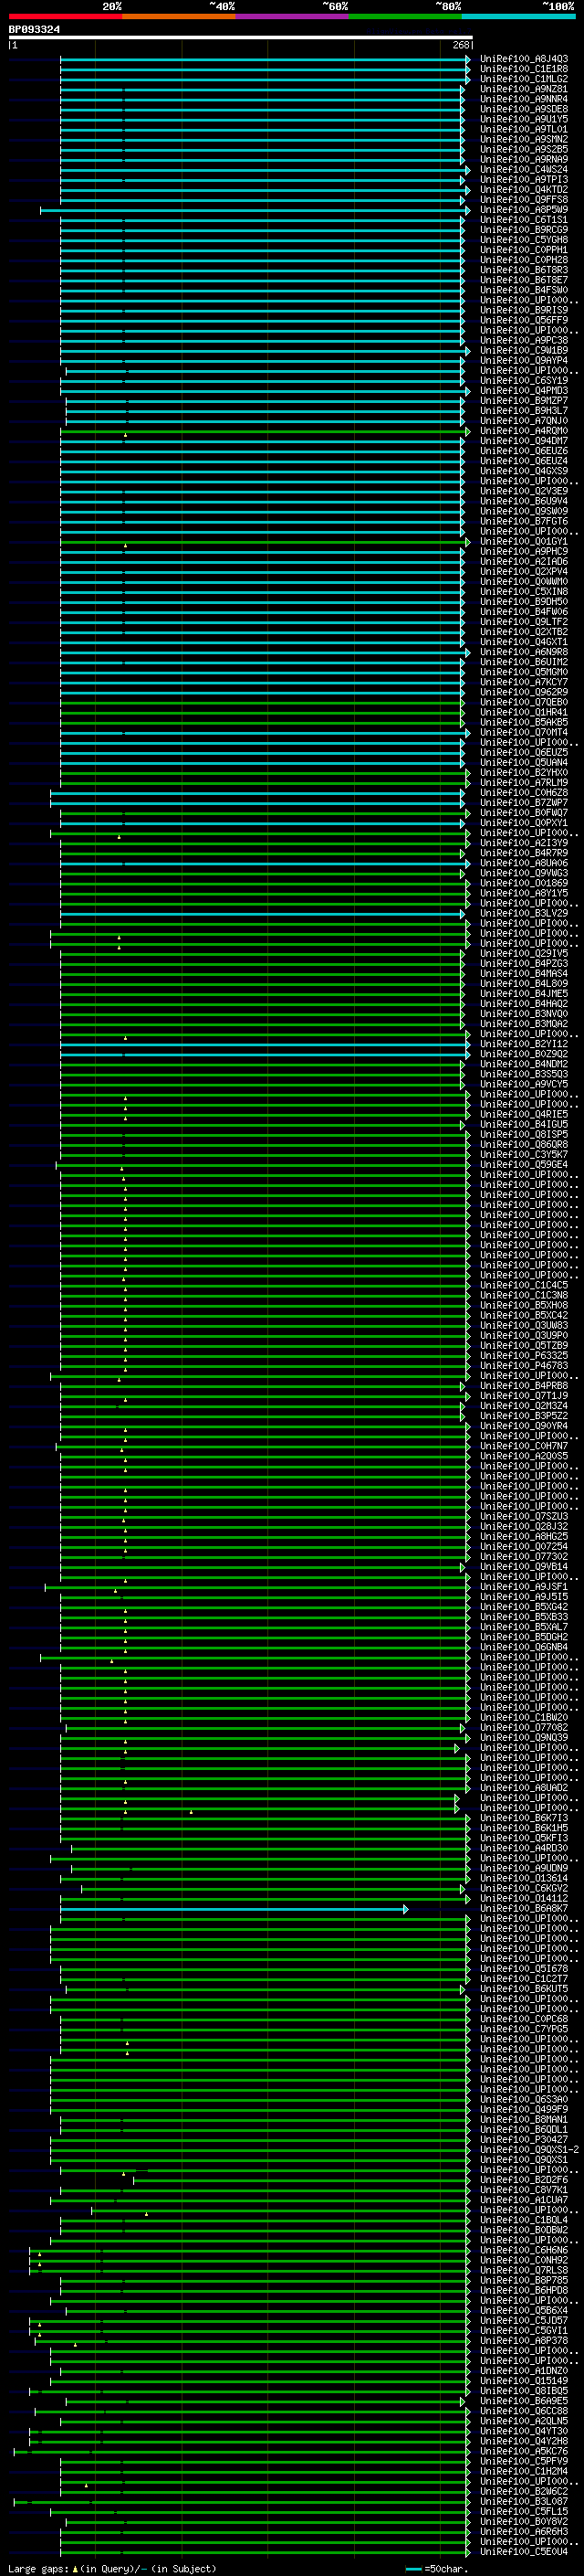
Task: Select hit label UniRef100_A8P5W9
Action: click(524, 210)
